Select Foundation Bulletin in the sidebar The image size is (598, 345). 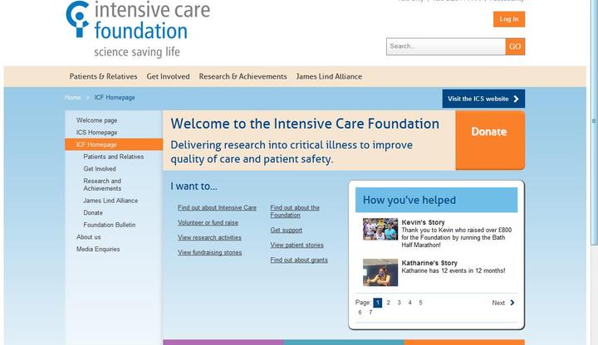tap(109, 225)
